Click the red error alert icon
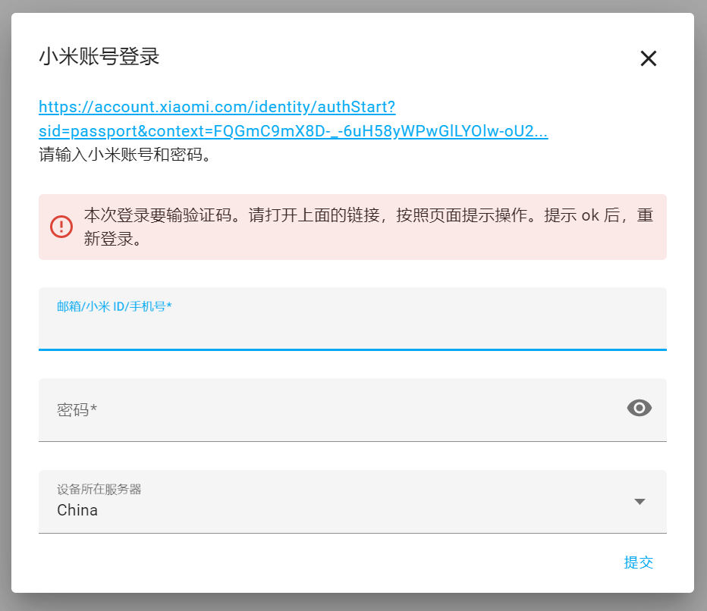Viewport: 707px width, 611px height. tap(61, 227)
